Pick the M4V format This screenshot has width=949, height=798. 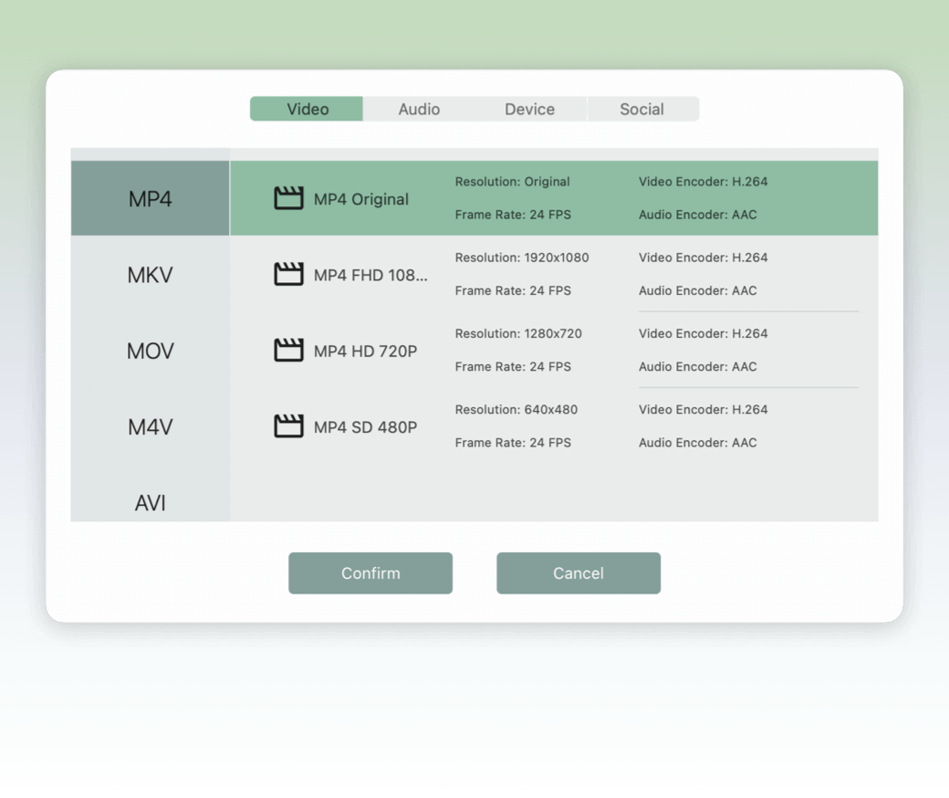tap(149, 425)
